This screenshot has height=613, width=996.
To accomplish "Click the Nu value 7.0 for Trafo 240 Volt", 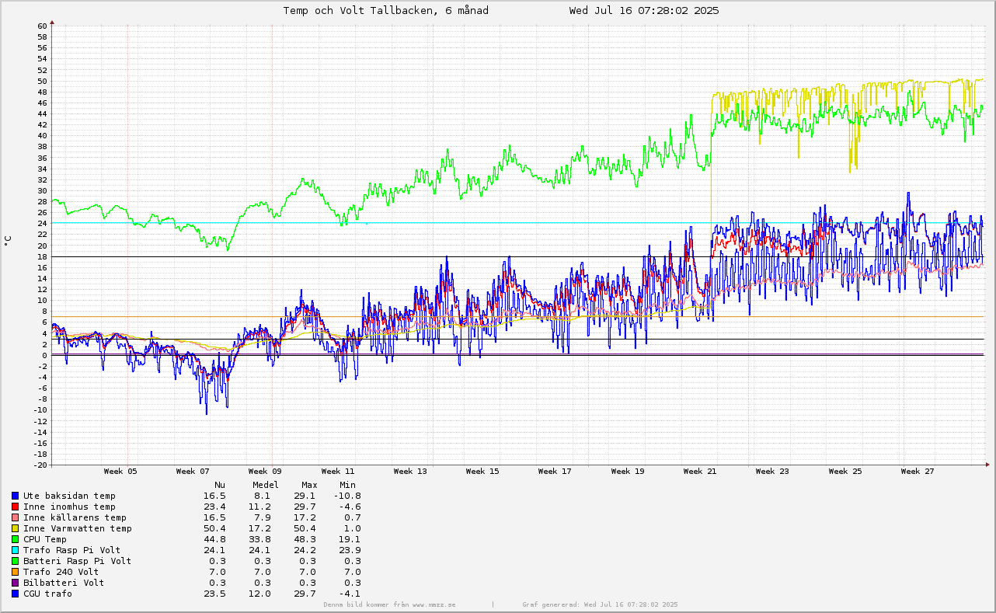I will pyautogui.click(x=218, y=572).
